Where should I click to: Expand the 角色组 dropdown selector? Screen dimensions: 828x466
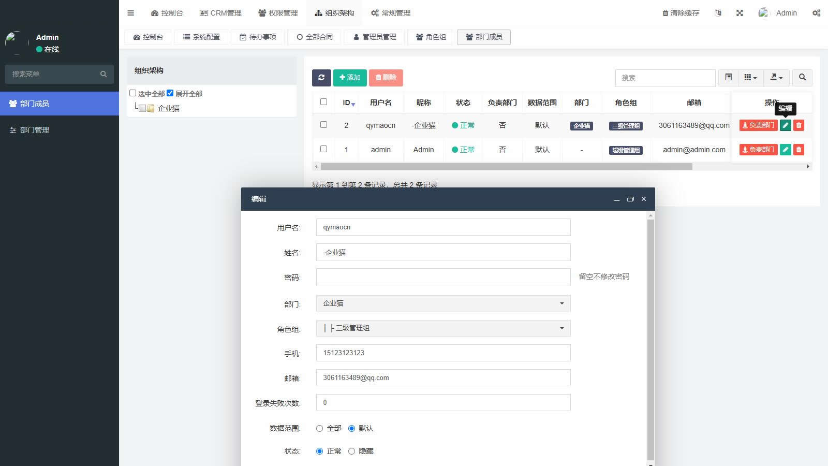pos(443,328)
